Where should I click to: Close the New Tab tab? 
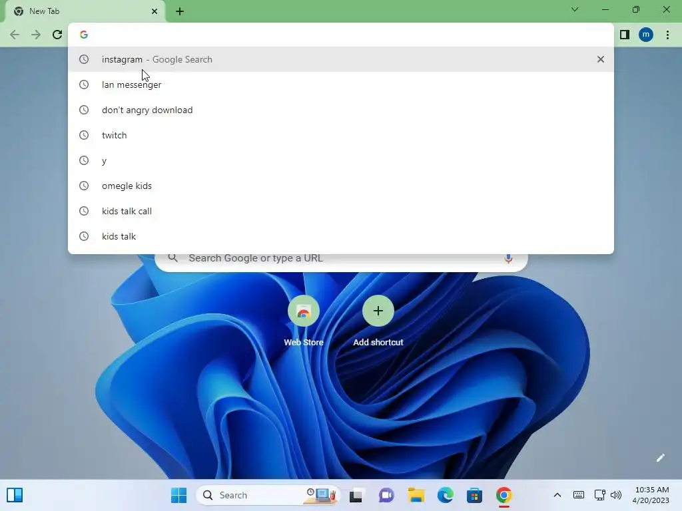tap(155, 11)
